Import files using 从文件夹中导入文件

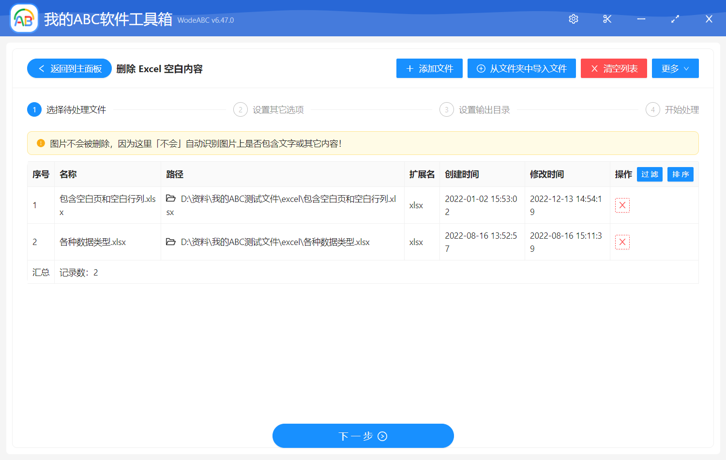pos(521,68)
